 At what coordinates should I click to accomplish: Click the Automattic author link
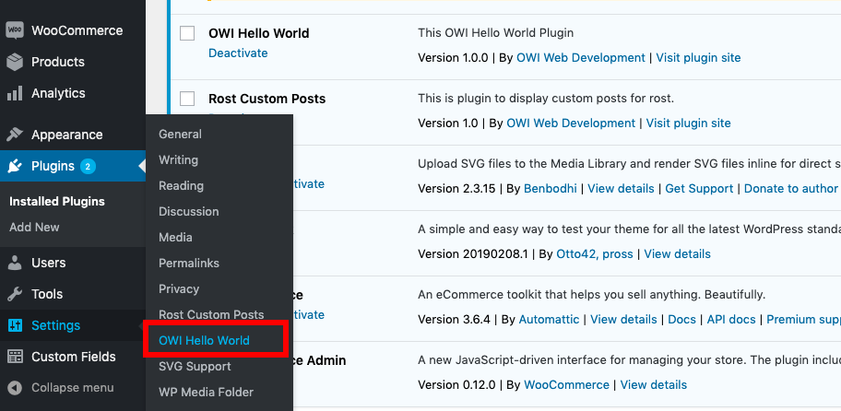pyautogui.click(x=550, y=320)
